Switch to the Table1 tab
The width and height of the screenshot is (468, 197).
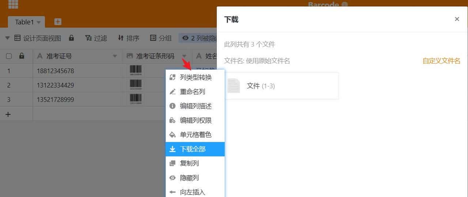click(x=24, y=22)
